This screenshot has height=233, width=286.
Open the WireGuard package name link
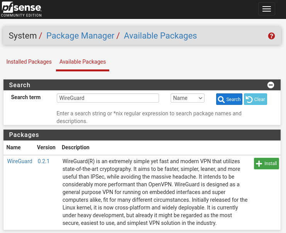tap(20, 161)
